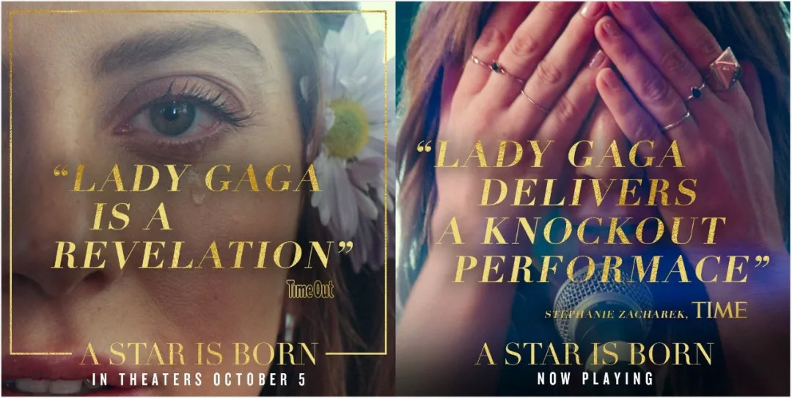Viewport: 792px width, 398px height.
Task: Click IN THEATERS OCTOBER 5 text
Action: click(199, 380)
